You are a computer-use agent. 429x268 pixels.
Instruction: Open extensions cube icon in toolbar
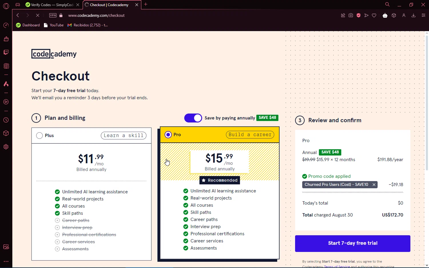pyautogui.click(x=394, y=15)
